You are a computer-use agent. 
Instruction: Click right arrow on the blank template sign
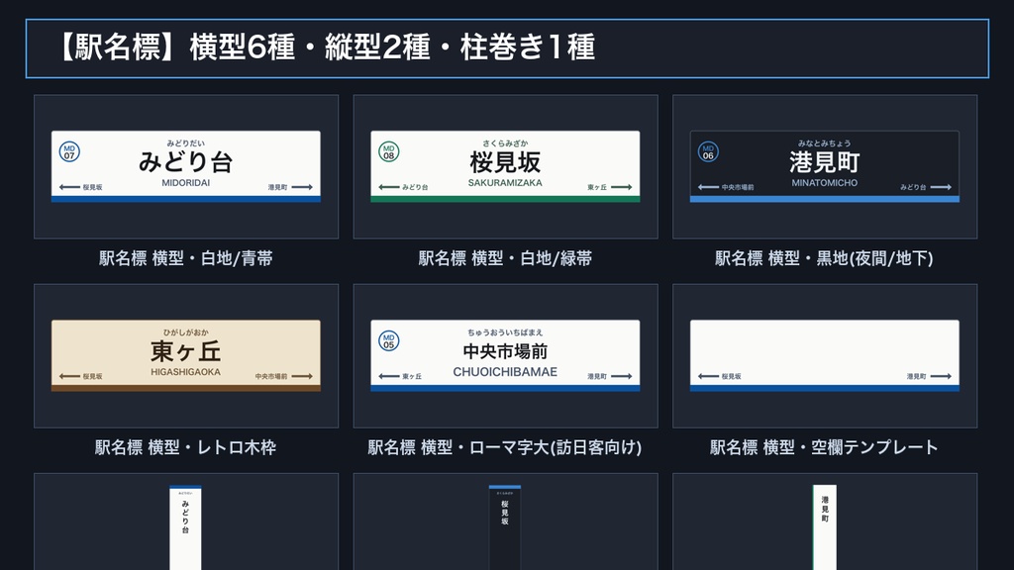(x=941, y=376)
